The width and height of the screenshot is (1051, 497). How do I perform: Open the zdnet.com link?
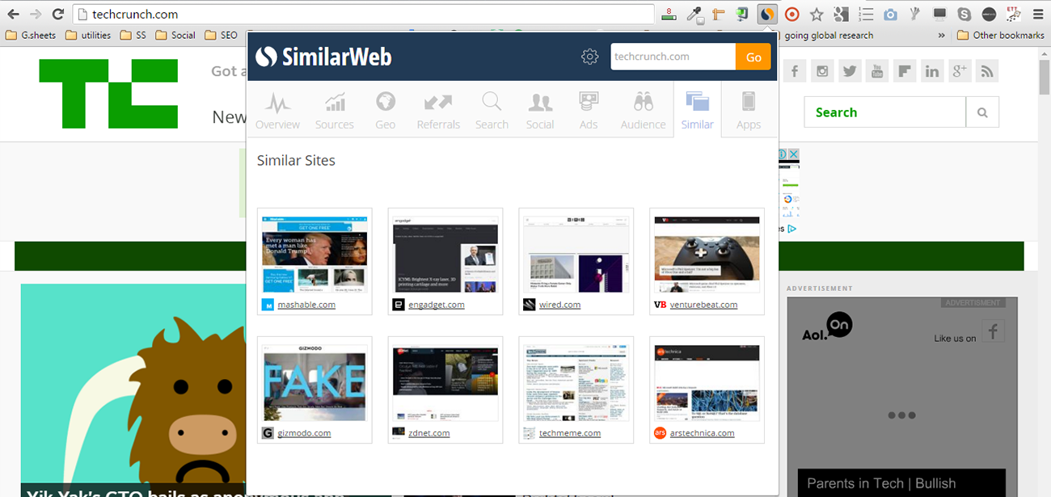pyautogui.click(x=428, y=433)
